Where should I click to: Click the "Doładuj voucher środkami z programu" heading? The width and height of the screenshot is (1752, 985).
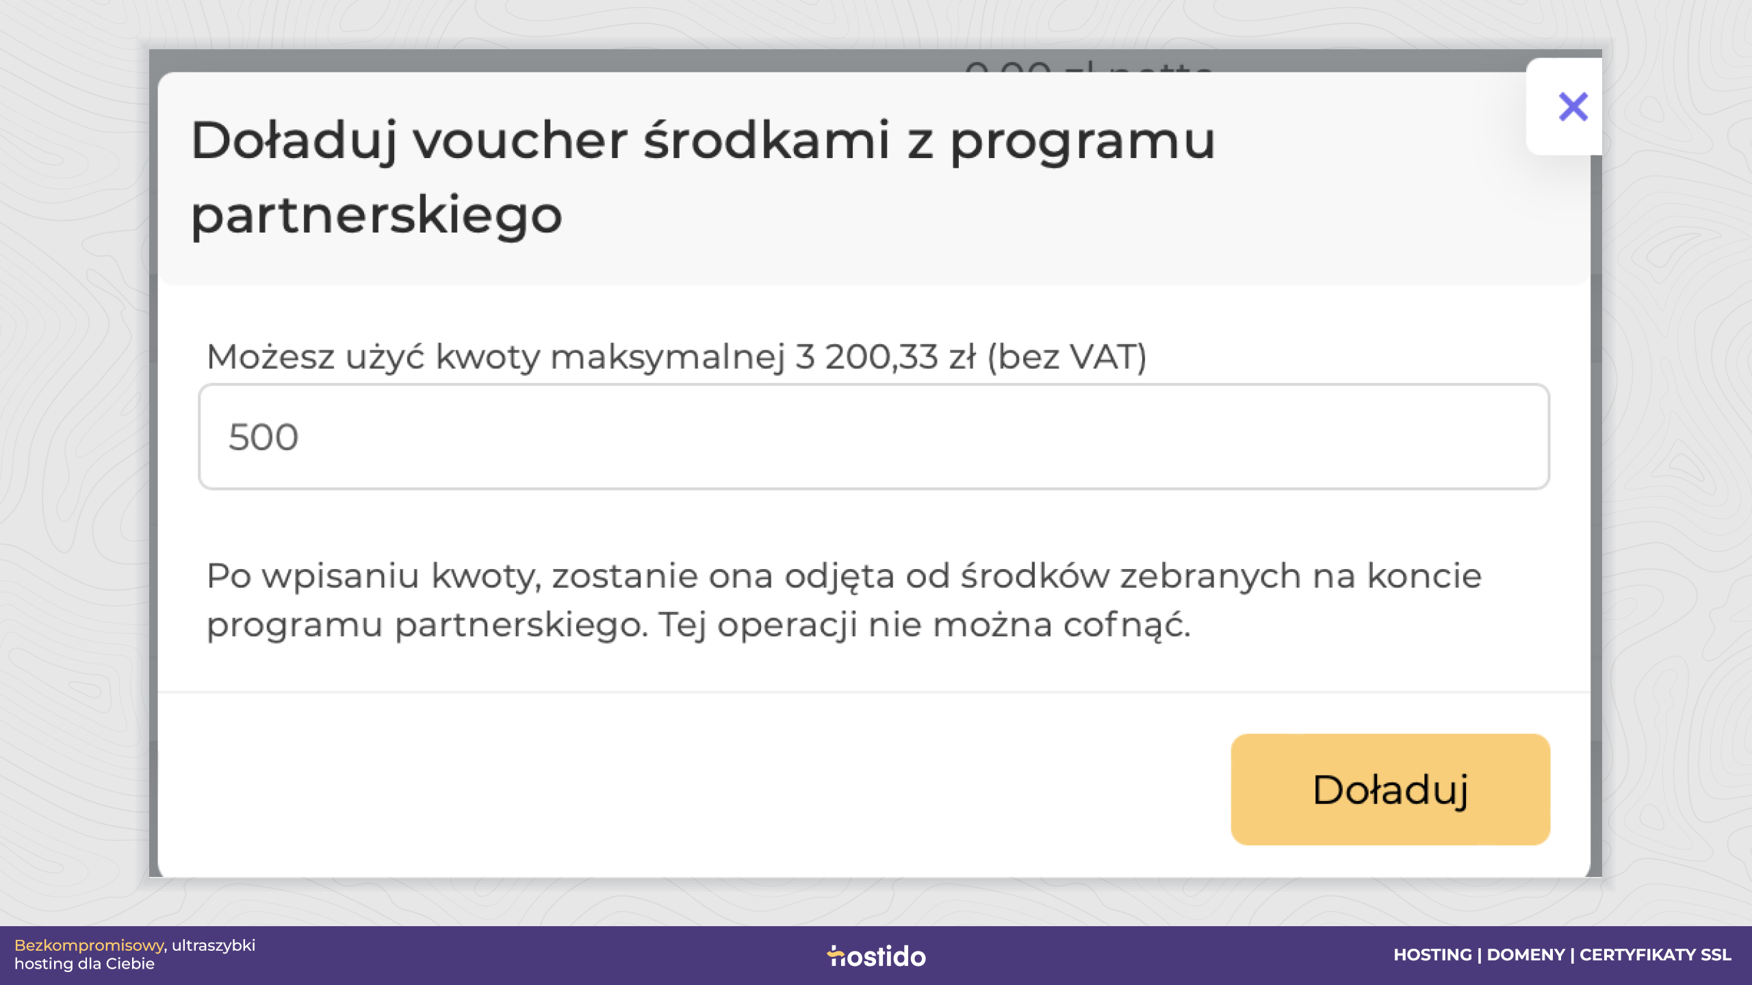tap(703, 141)
